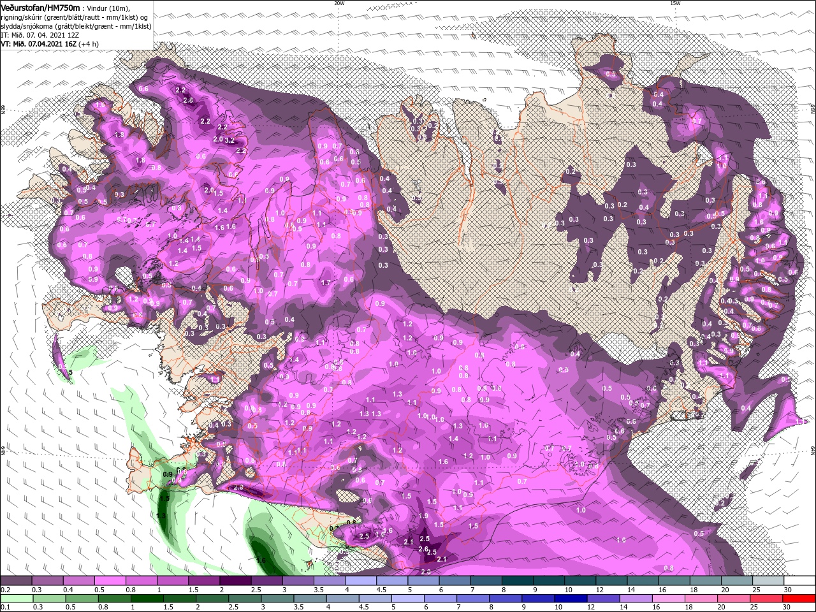Select the 18 pink swatch in lower legend row
816x612 pixels.
coord(701,599)
